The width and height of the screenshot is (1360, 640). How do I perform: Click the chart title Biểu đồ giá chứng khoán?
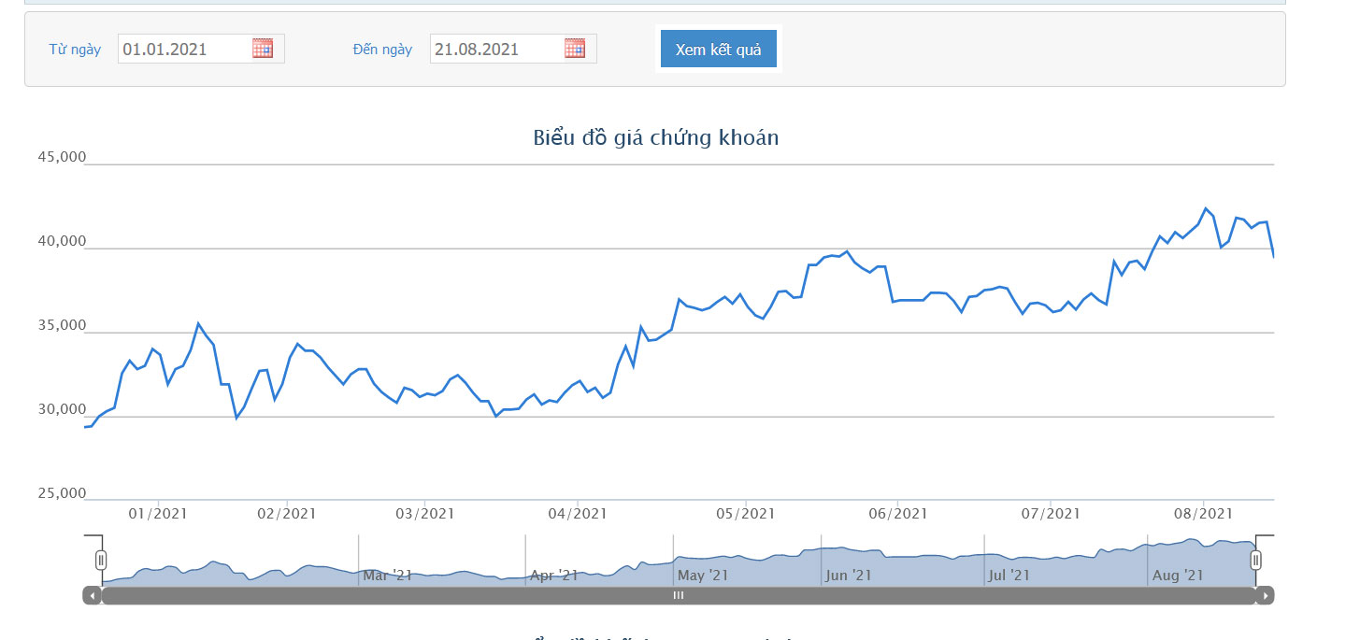point(655,138)
